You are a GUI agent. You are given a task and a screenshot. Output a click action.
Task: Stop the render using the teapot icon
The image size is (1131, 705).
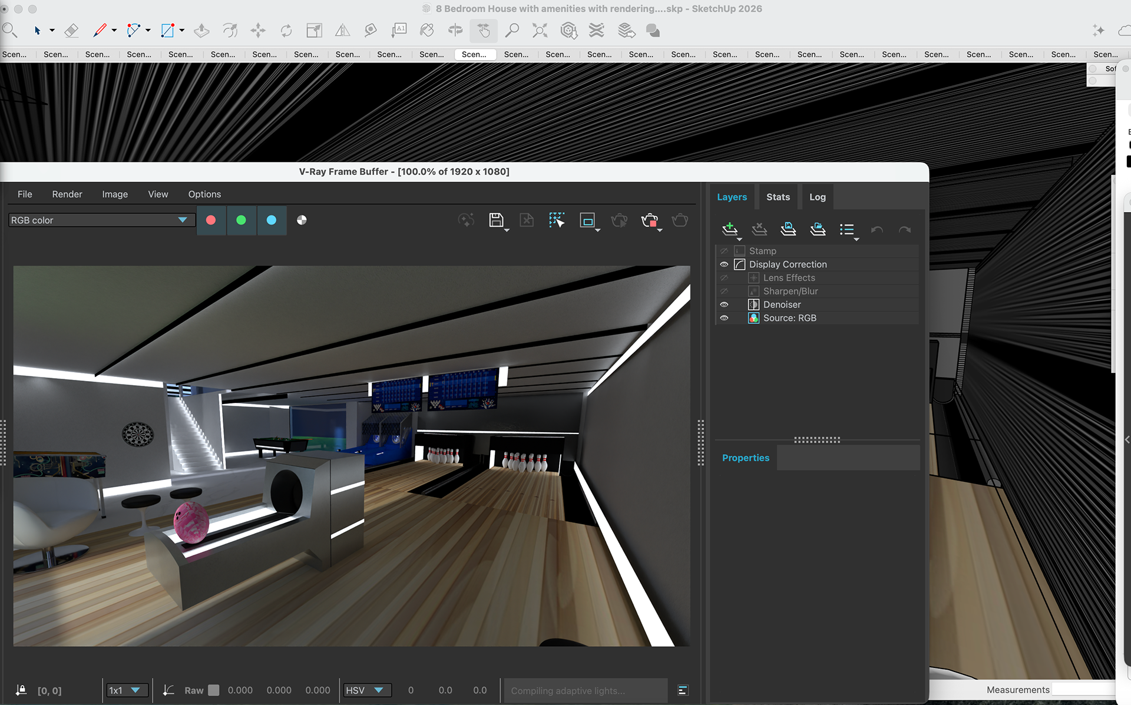pyautogui.click(x=649, y=220)
